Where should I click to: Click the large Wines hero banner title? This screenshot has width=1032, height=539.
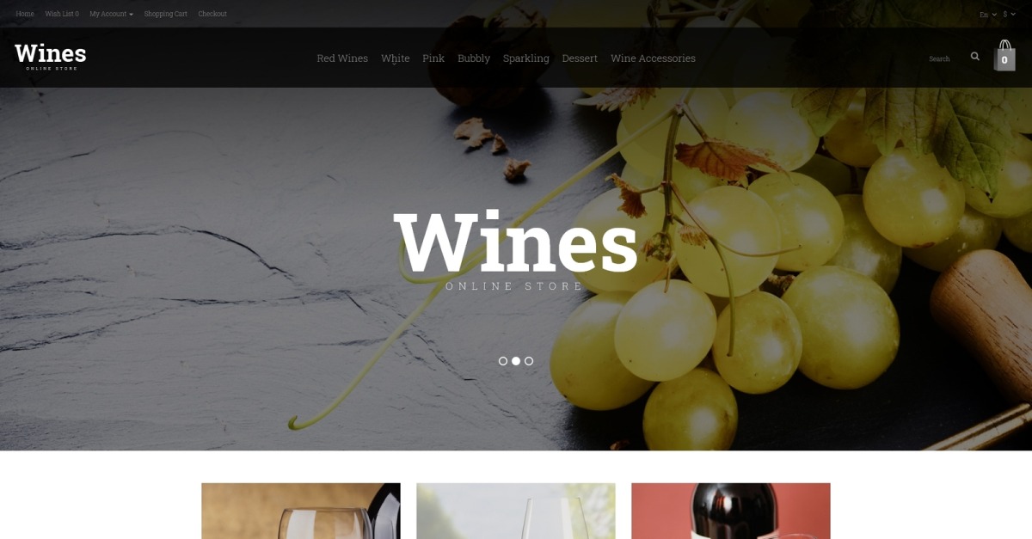(x=516, y=243)
